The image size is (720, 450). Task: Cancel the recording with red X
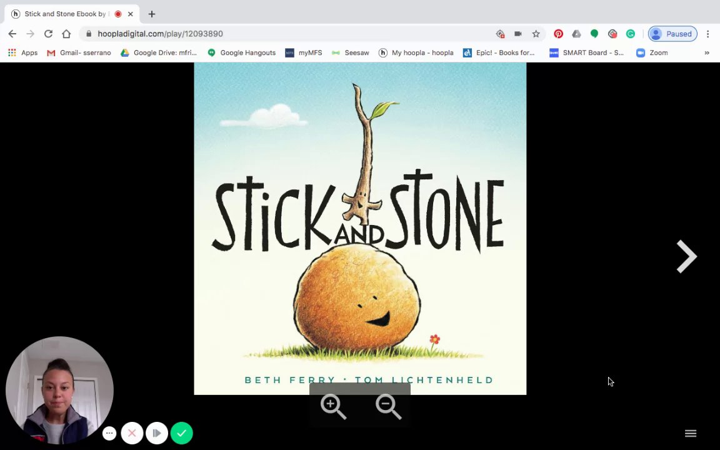(132, 433)
